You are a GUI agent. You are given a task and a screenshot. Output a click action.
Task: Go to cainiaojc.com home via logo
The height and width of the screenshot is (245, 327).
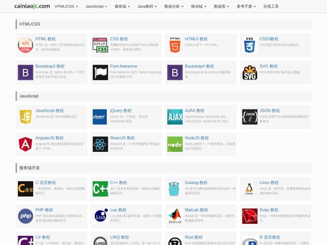tap(32, 7)
